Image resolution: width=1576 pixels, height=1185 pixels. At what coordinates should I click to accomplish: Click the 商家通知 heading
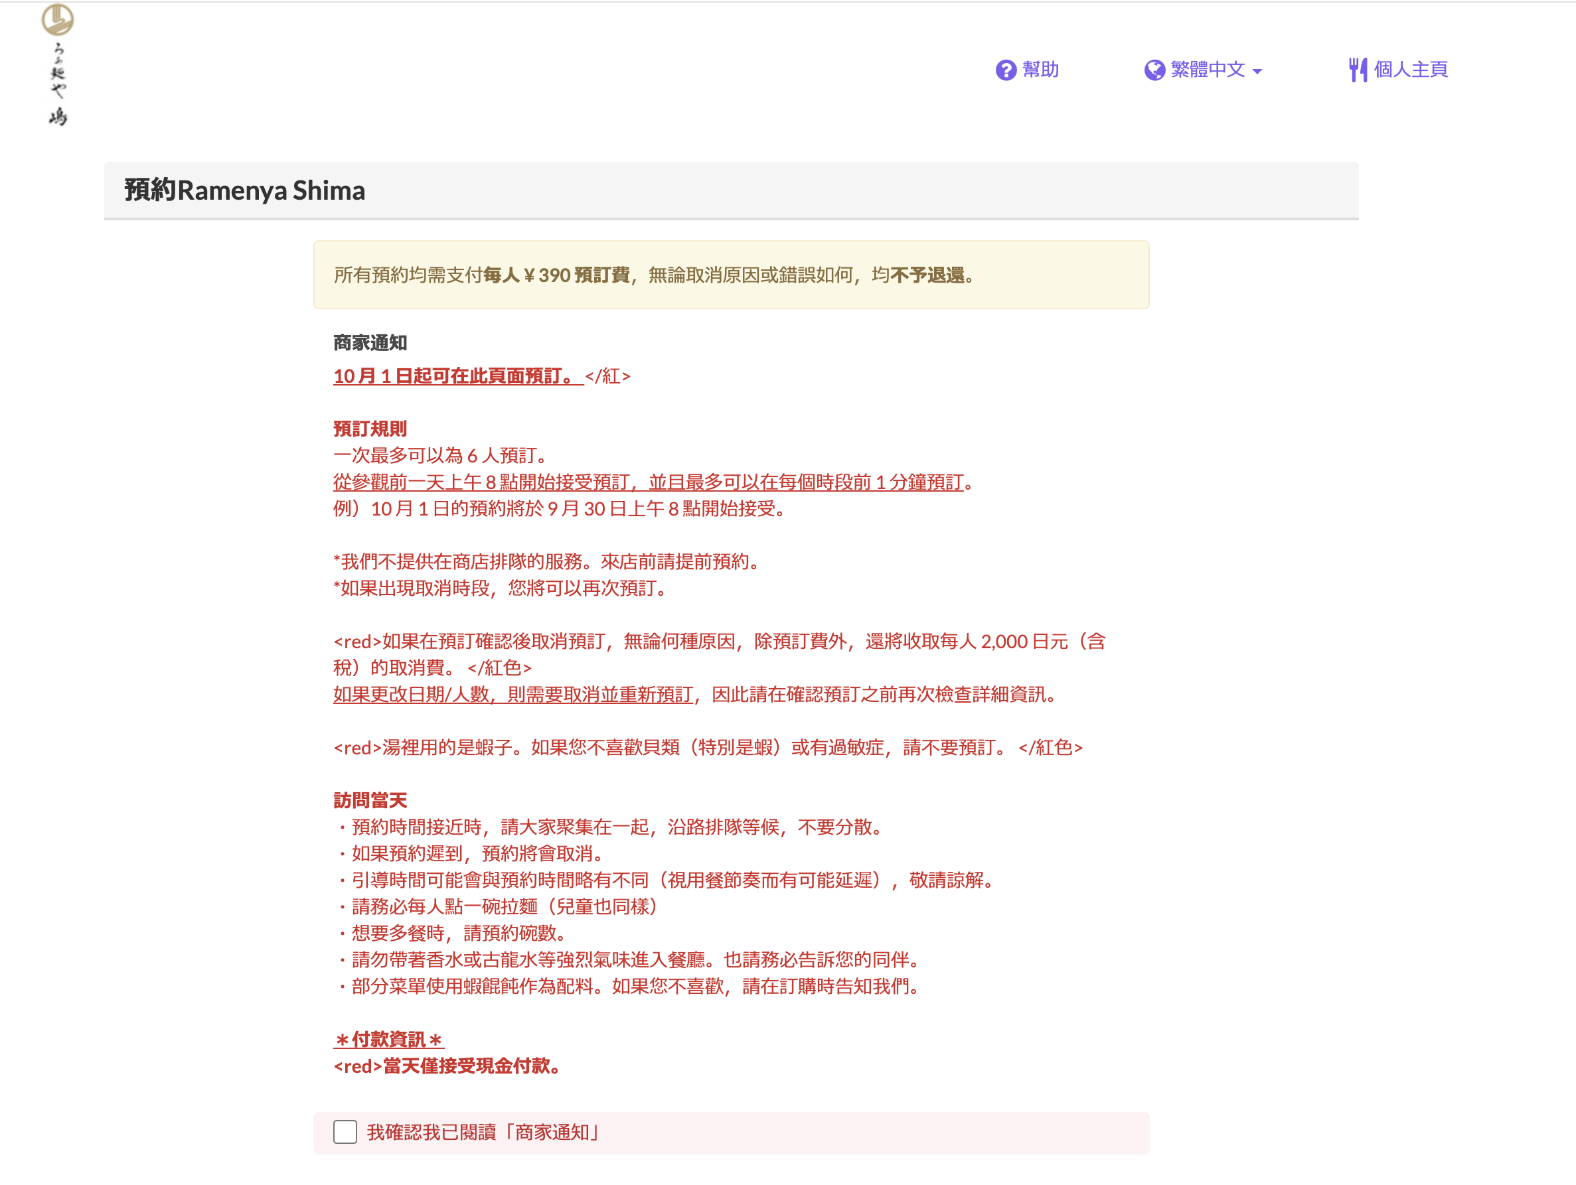(370, 342)
